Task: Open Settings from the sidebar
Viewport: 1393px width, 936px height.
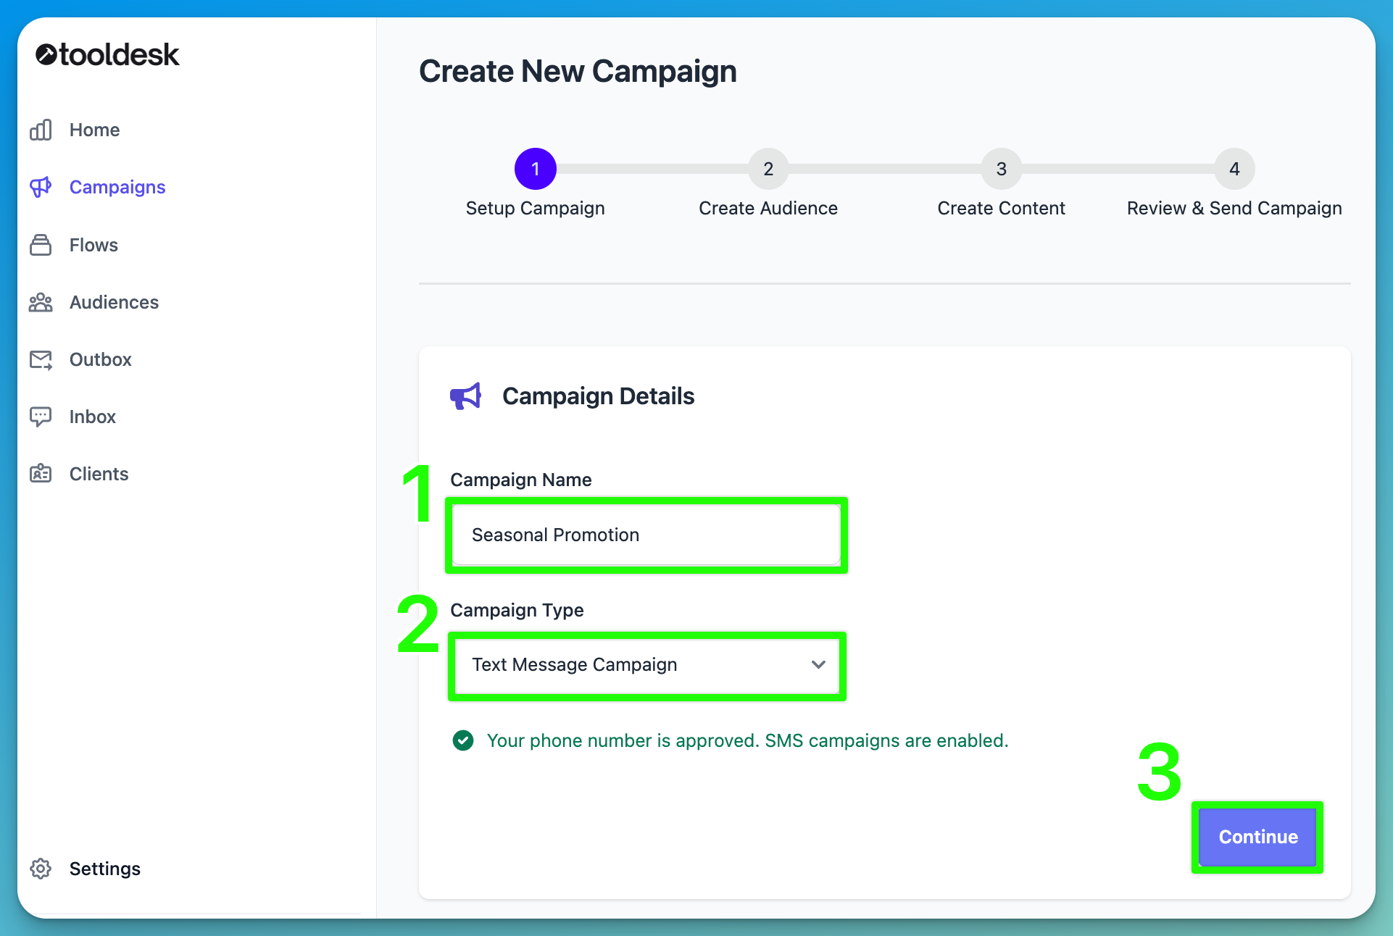Action: [x=104, y=869]
